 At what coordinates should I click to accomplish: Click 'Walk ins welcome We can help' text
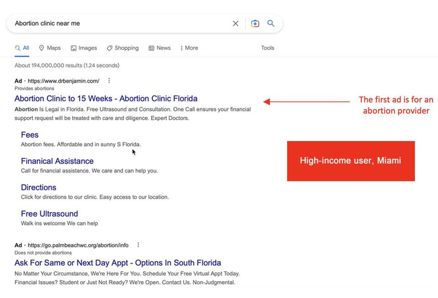click(59, 223)
